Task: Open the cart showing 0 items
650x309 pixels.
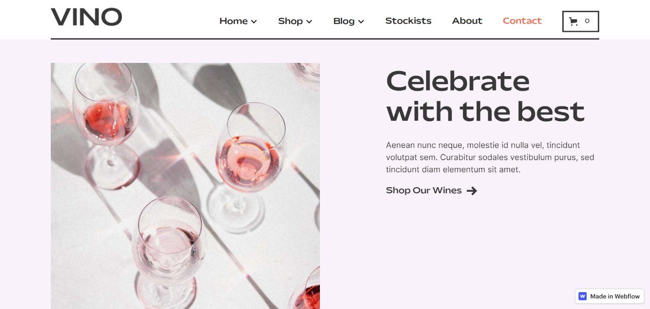Action: click(580, 21)
